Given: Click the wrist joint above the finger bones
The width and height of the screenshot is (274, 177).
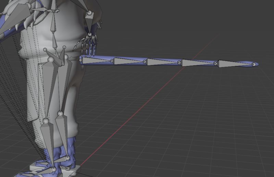Looking at the screenshot, I should pyautogui.click(x=90, y=35).
